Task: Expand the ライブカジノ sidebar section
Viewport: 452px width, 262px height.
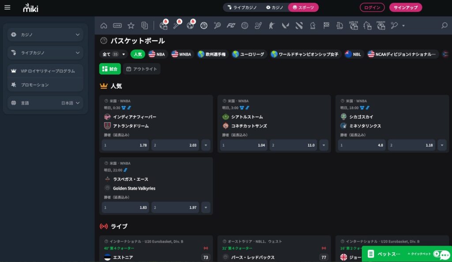Action: [x=45, y=52]
